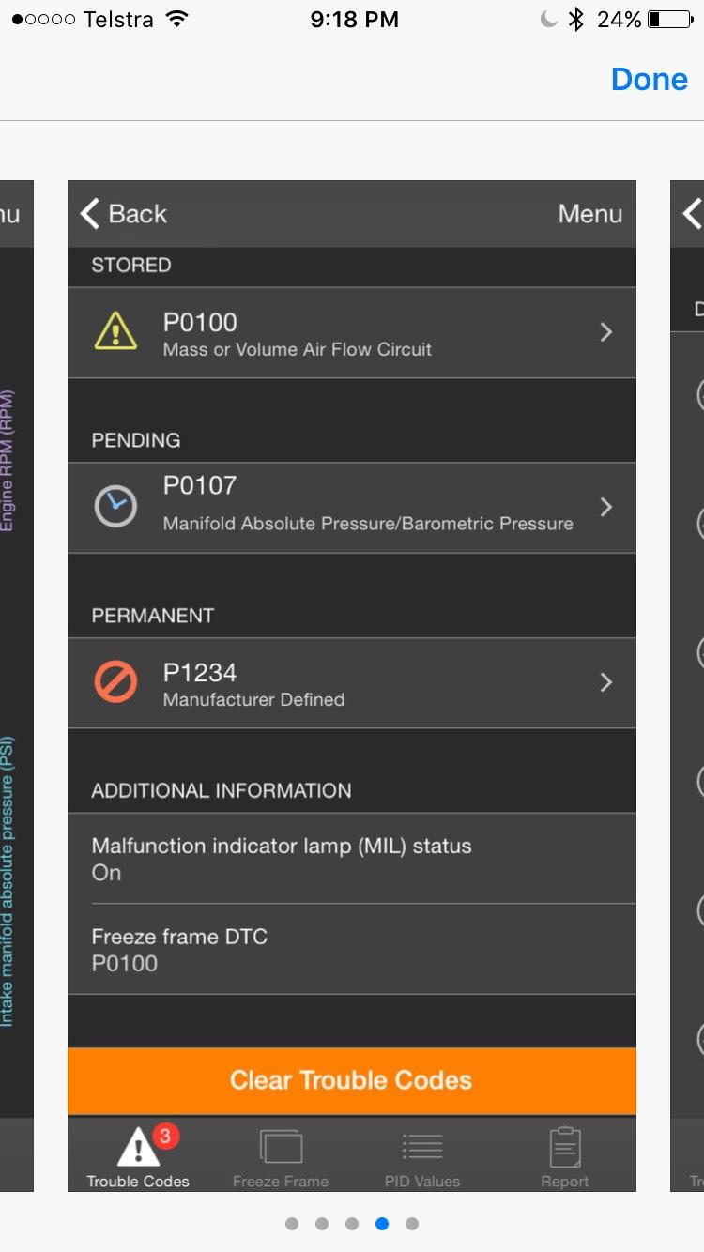Screen dimensions: 704x1252
Task: Open the Freeze Frame tab icon
Action: tap(281, 1147)
